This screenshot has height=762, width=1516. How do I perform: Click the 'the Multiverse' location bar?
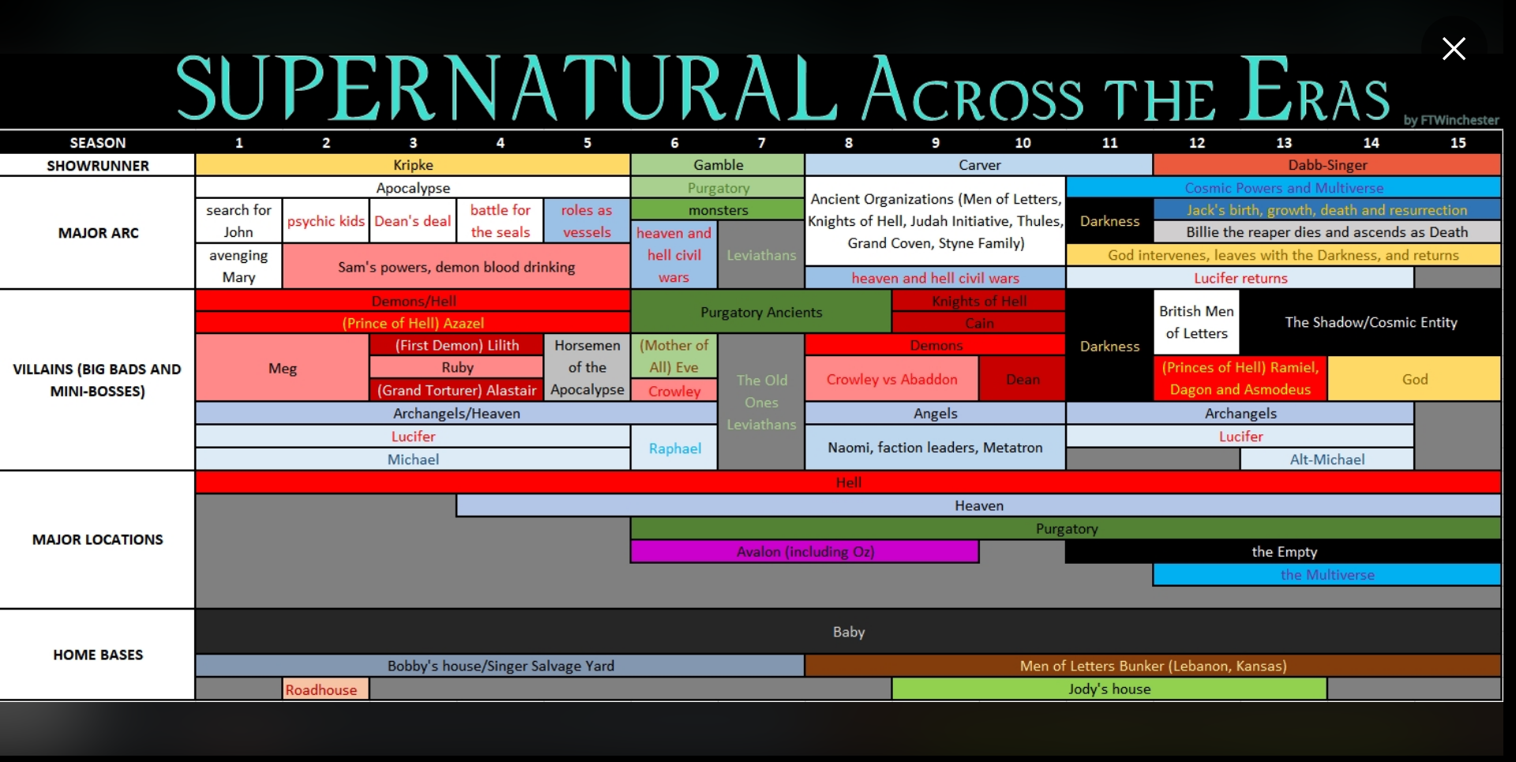(x=1327, y=574)
